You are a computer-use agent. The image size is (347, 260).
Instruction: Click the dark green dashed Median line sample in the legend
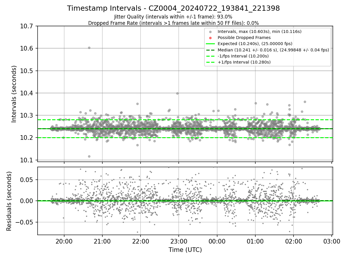[x=210, y=50]
